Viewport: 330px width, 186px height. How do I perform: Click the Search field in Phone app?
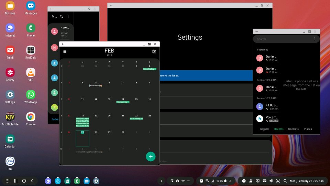282,39
